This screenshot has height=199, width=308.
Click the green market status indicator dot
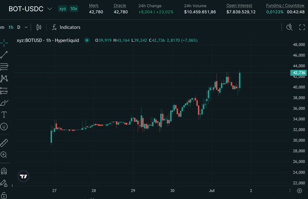pyautogui.click(x=87, y=40)
